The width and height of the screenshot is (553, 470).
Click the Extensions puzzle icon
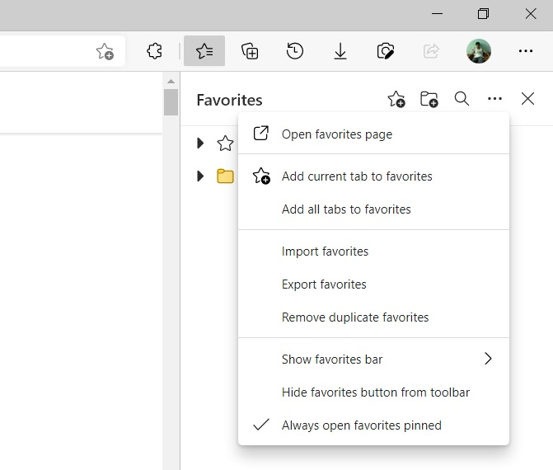[x=154, y=51]
